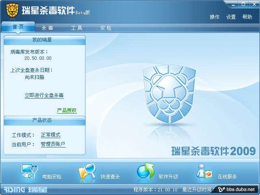Click the 我的瑞星 panel header

(x=45, y=40)
